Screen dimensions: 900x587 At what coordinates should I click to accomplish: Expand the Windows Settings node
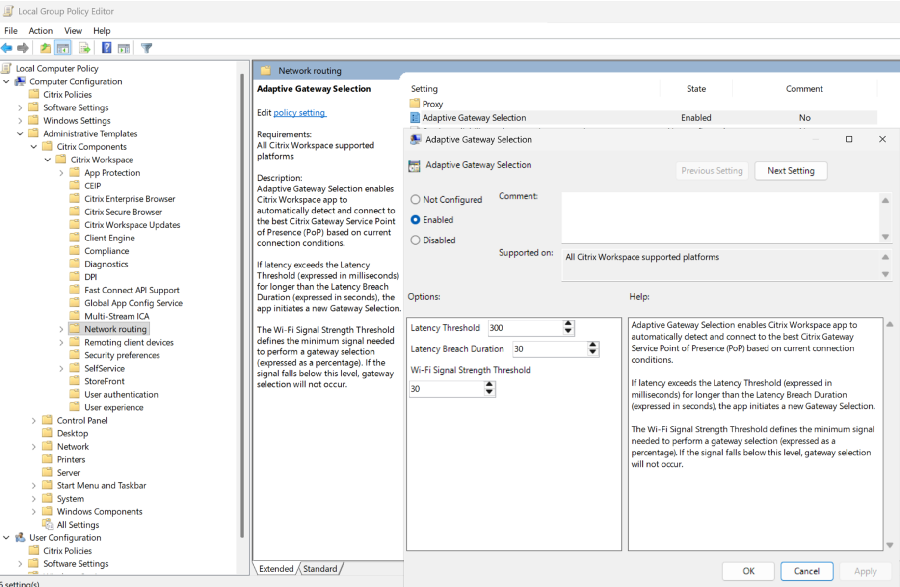click(x=20, y=120)
